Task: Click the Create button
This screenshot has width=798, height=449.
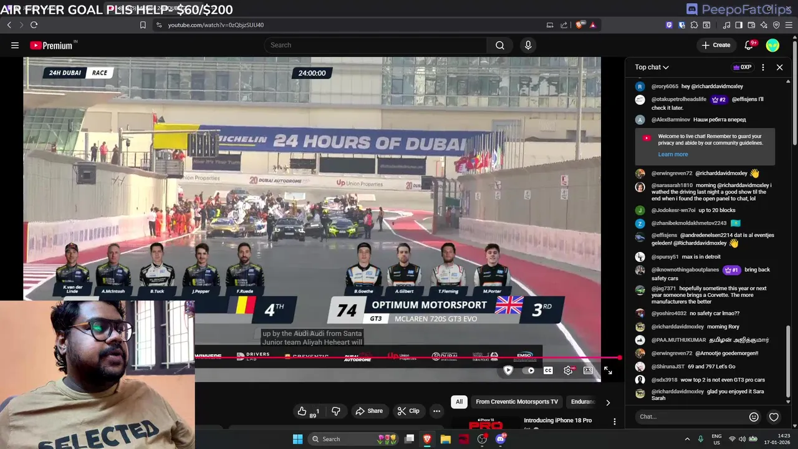Action: pos(716,45)
